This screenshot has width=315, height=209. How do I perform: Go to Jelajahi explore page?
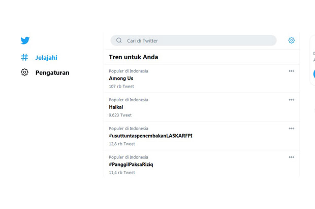coord(46,58)
